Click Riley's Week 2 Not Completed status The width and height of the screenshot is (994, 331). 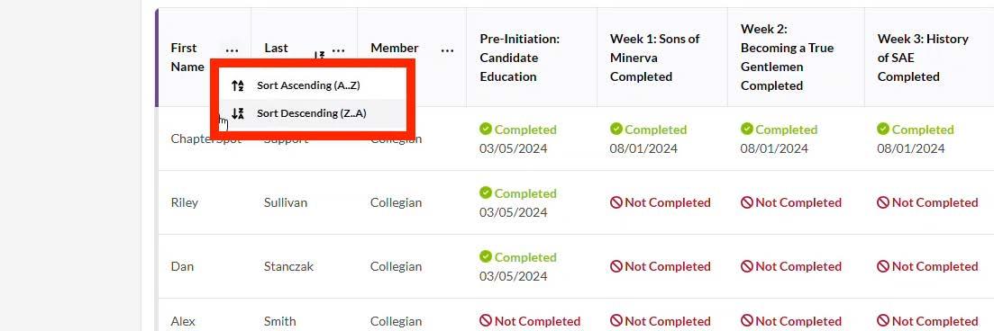[x=791, y=202]
